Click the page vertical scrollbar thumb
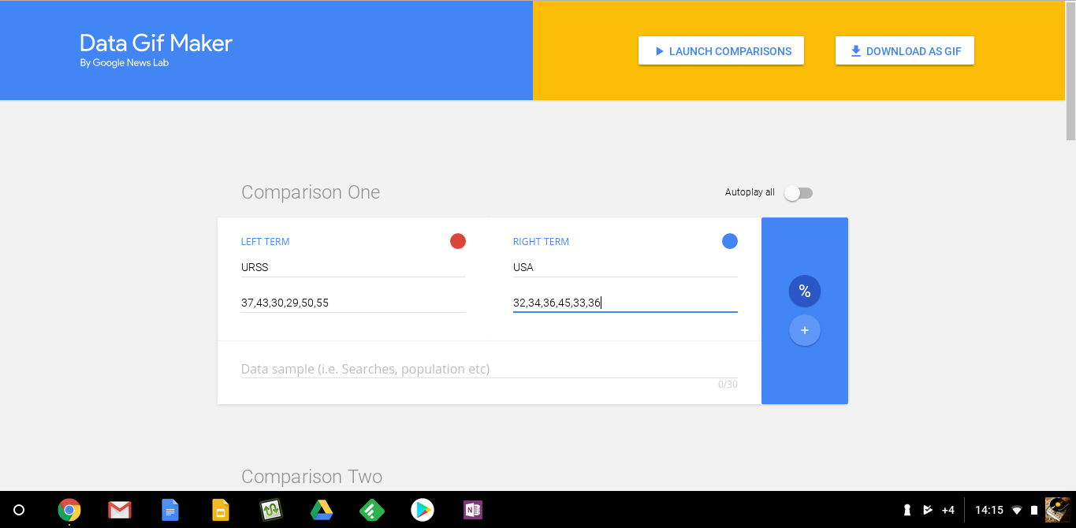 [1070, 71]
